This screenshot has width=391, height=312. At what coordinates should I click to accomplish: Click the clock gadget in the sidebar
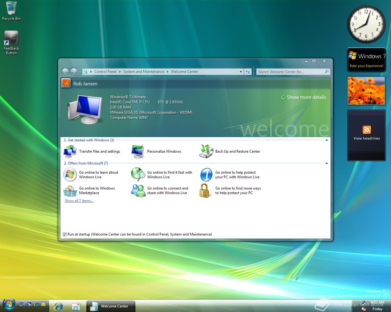click(367, 24)
